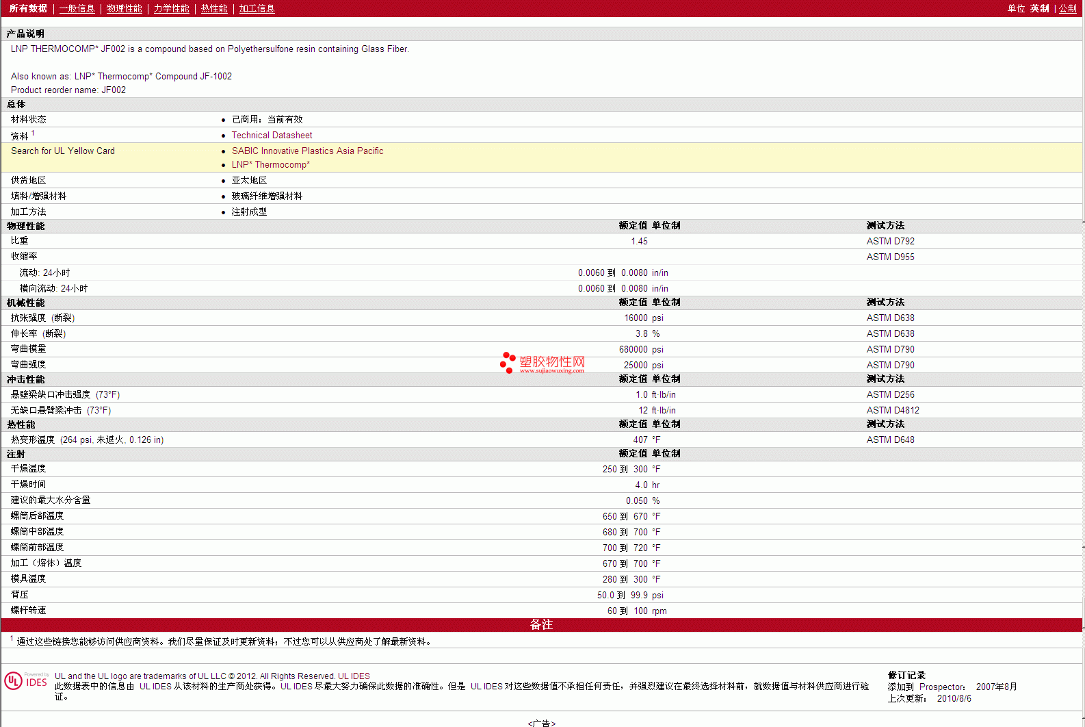Click the 干燥温度 row label
The width and height of the screenshot is (1085, 727).
click(28, 468)
